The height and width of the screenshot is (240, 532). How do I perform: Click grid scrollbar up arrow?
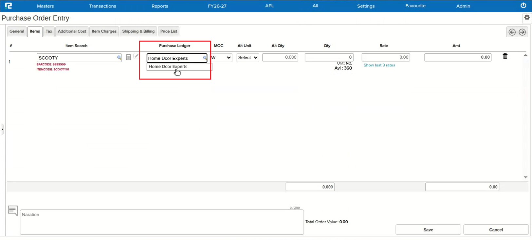coord(525,55)
